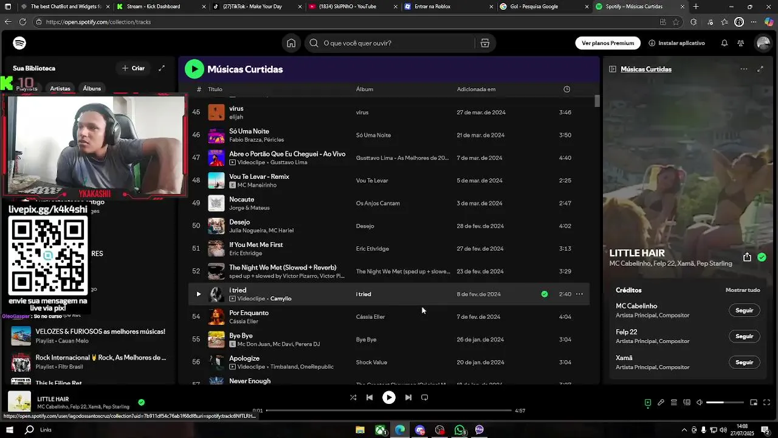This screenshot has height=438, width=778.
Task: Sort by duration clock icon header
Action: pyautogui.click(x=566, y=89)
